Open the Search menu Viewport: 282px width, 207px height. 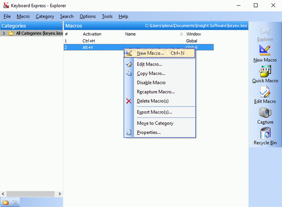click(x=67, y=17)
